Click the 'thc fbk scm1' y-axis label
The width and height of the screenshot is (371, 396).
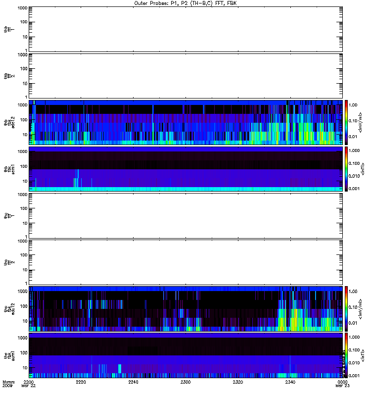click(x=9, y=355)
